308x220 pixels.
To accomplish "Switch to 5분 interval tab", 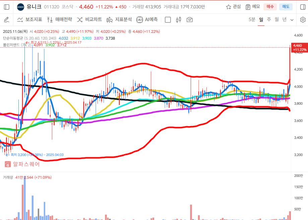I will [252, 19].
